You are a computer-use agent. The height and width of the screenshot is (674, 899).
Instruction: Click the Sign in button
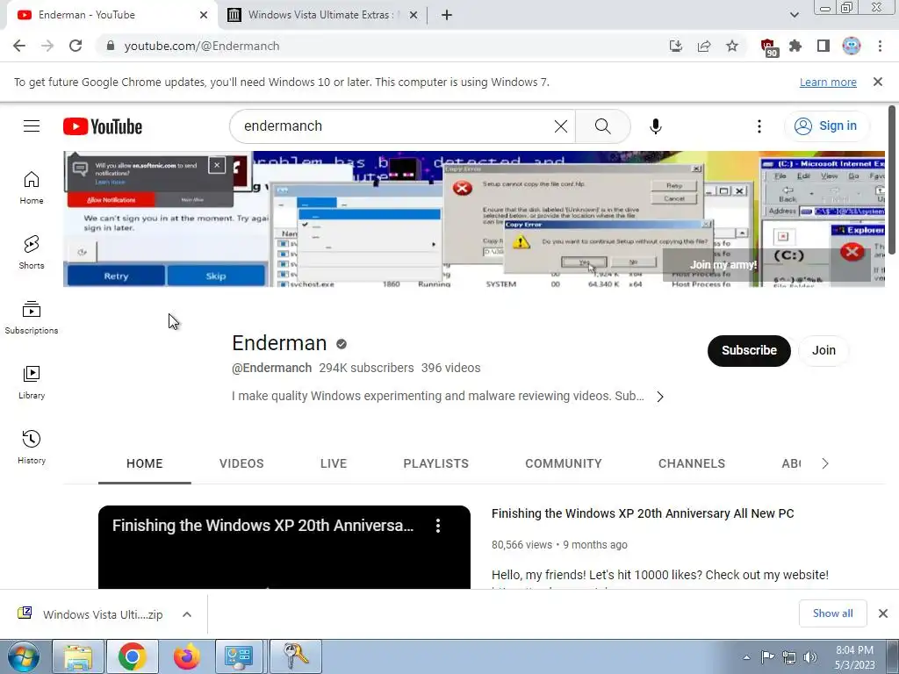click(x=825, y=126)
